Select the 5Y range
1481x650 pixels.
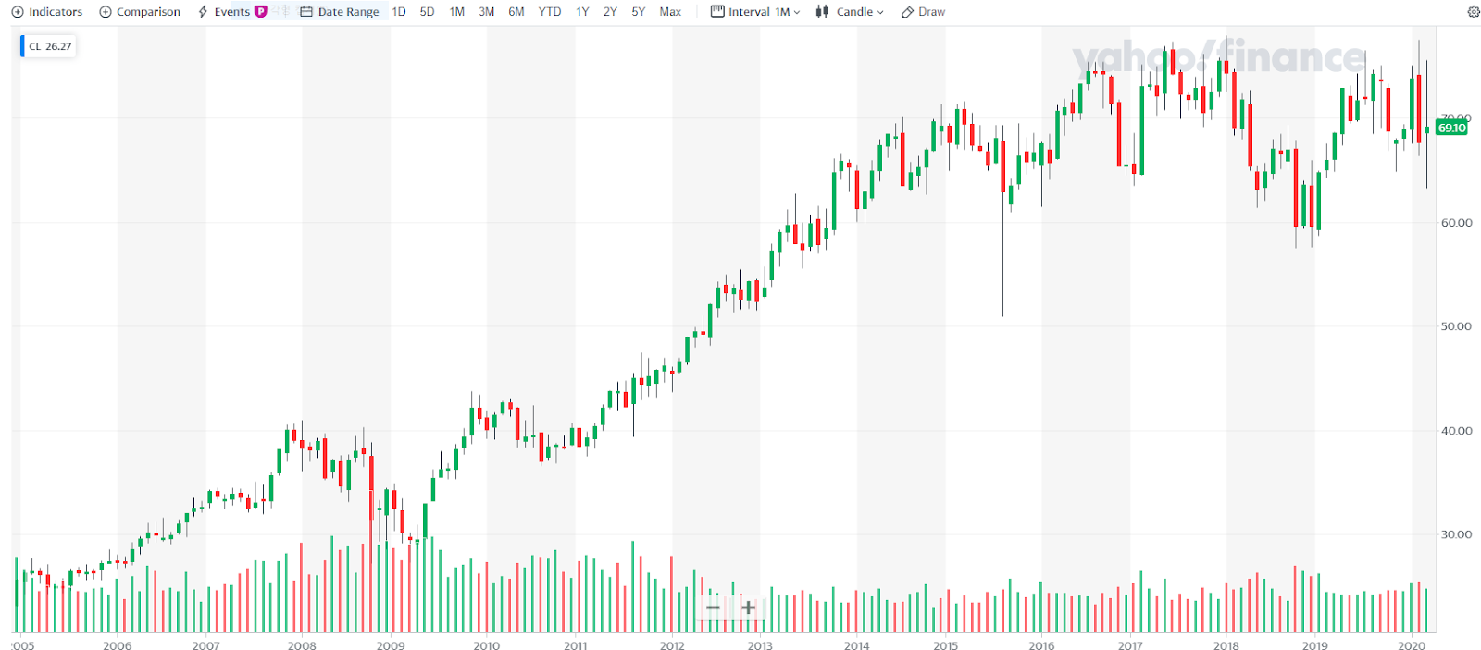click(639, 12)
